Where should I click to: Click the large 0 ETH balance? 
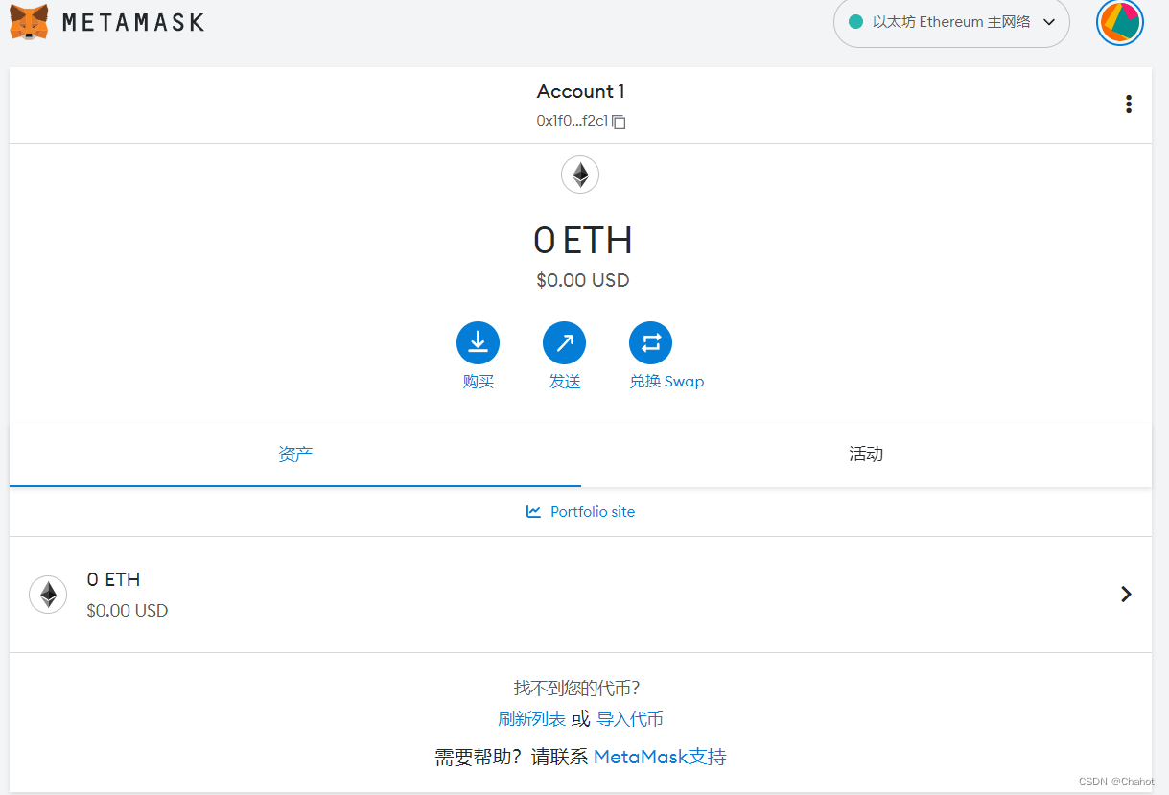(x=582, y=241)
